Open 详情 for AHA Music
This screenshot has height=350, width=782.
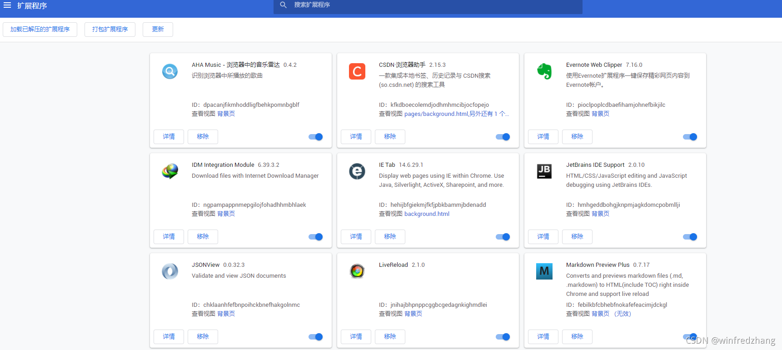pyautogui.click(x=169, y=137)
